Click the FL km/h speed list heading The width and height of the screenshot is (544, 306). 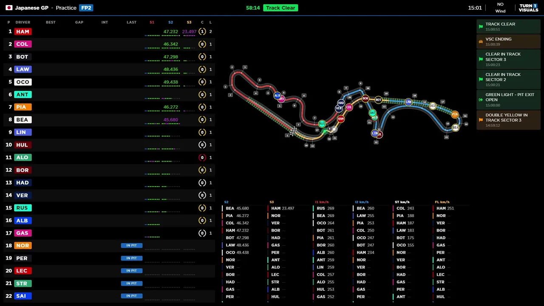click(442, 202)
